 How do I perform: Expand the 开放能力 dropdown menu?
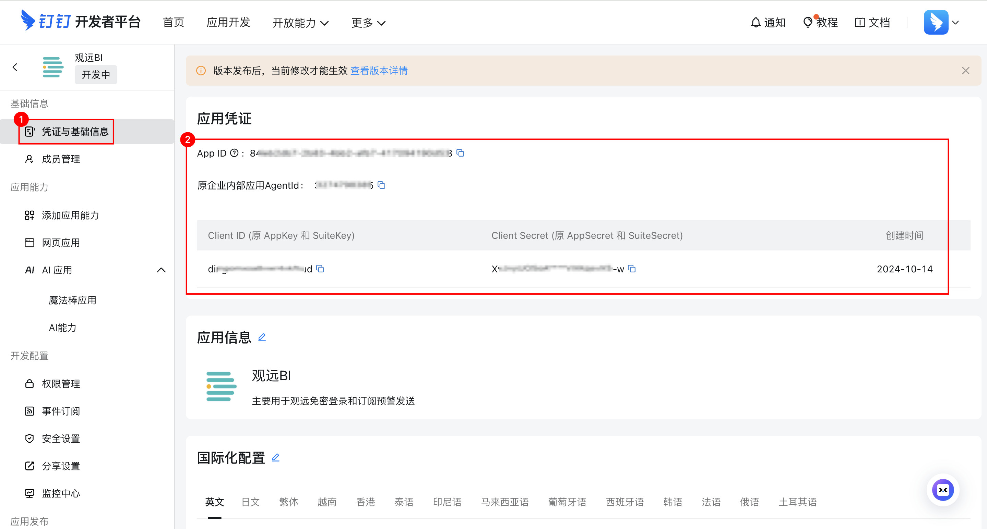click(300, 23)
